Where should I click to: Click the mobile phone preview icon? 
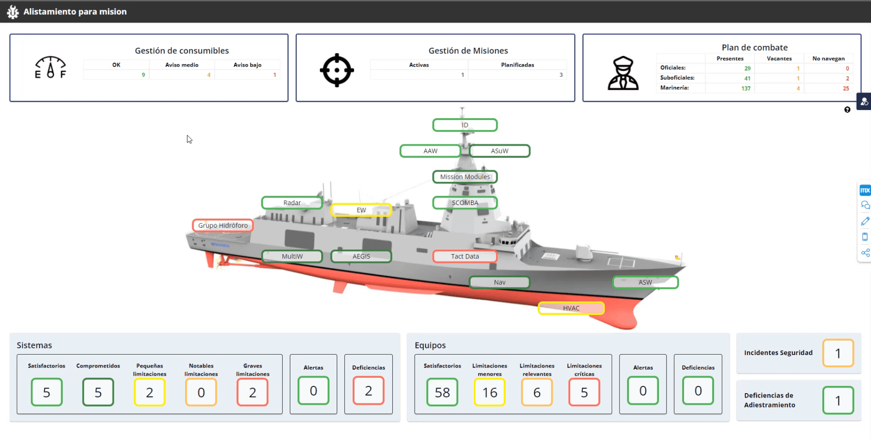(x=865, y=237)
